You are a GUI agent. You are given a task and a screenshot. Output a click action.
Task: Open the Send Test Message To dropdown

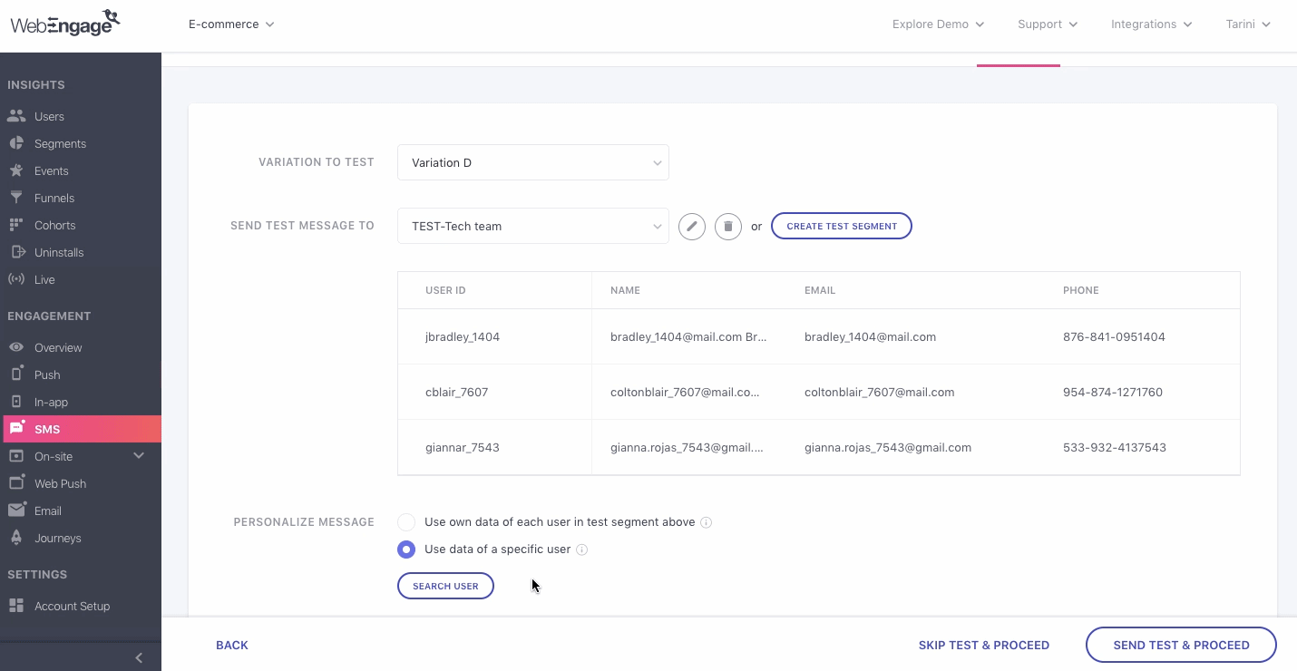(x=533, y=226)
